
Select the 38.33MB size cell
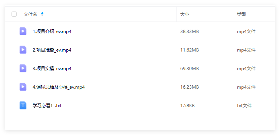190,32
